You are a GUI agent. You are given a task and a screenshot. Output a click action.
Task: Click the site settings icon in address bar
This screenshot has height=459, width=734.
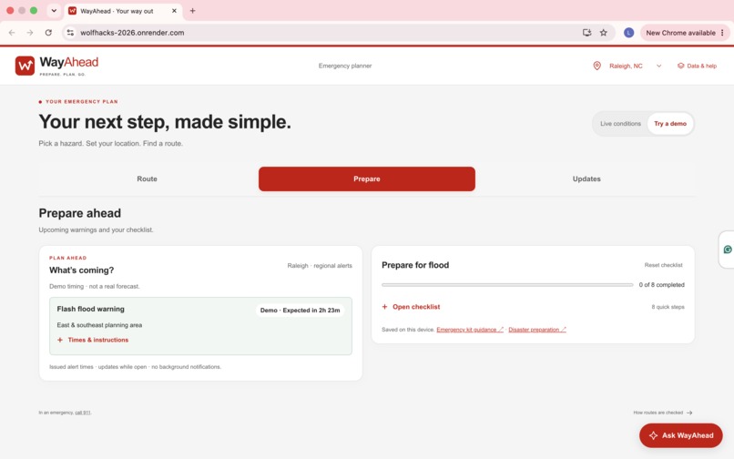click(x=70, y=33)
